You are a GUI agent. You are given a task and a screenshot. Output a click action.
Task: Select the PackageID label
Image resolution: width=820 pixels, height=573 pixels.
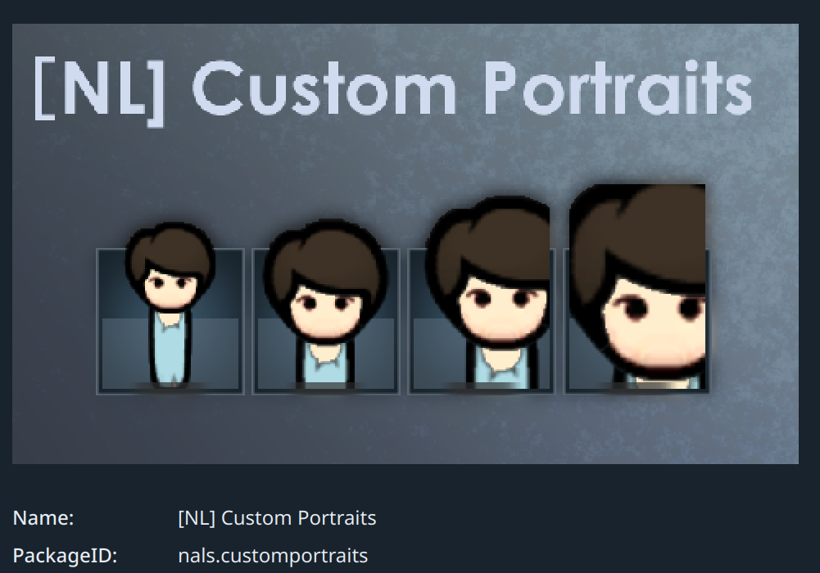(x=65, y=556)
